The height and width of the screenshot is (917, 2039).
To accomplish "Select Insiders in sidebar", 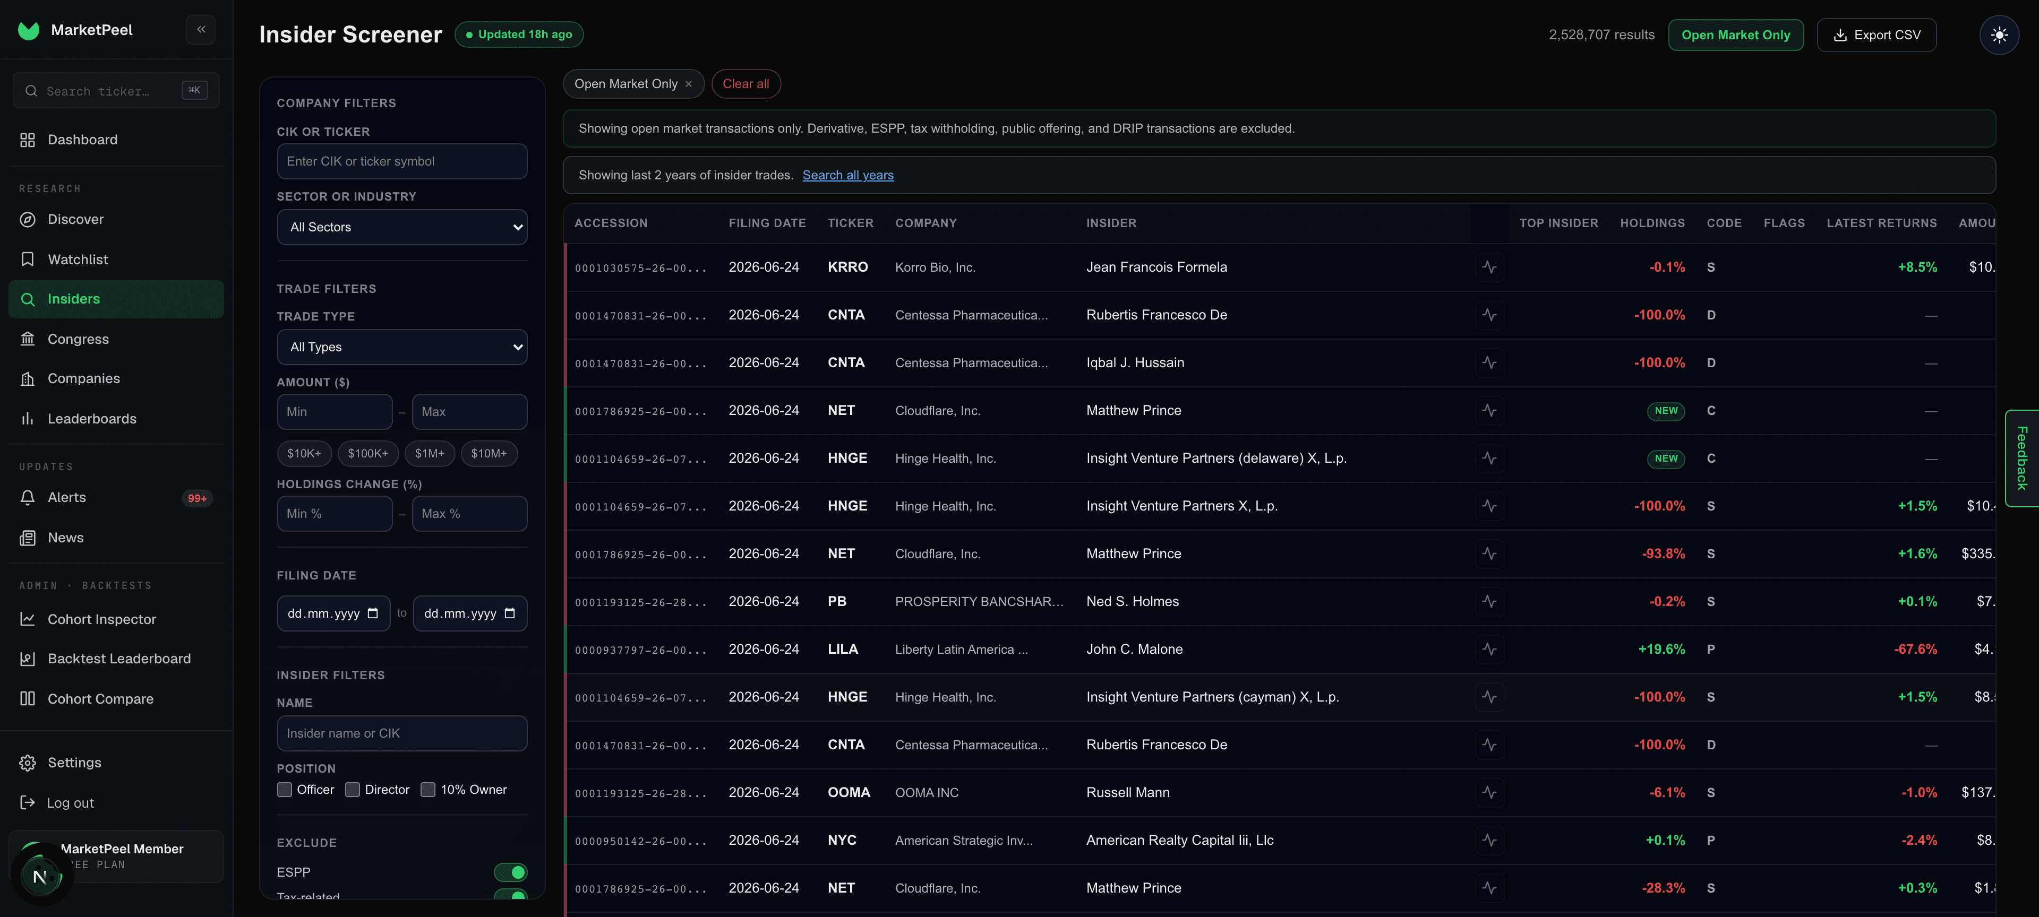I will click(116, 299).
